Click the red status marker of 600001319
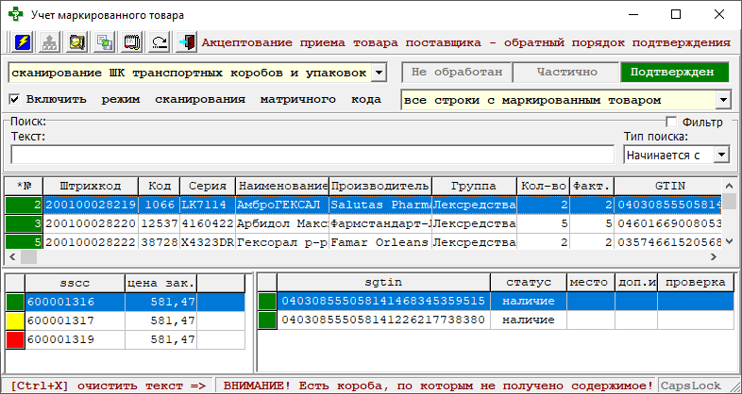Screen dimensions: 742x394 tap(15, 339)
